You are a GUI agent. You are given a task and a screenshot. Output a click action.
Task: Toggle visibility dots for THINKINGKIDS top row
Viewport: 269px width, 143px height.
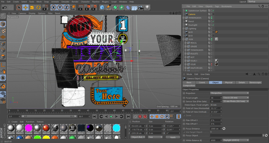coord(211,18)
